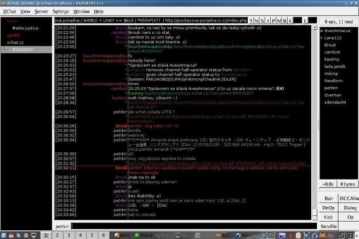
Task: Open the Help menu
Action: [x=98, y=11]
